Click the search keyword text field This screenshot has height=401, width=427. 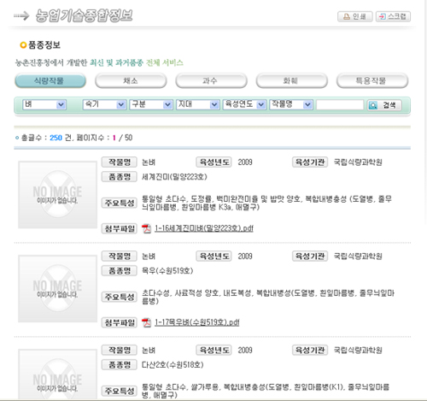point(340,105)
